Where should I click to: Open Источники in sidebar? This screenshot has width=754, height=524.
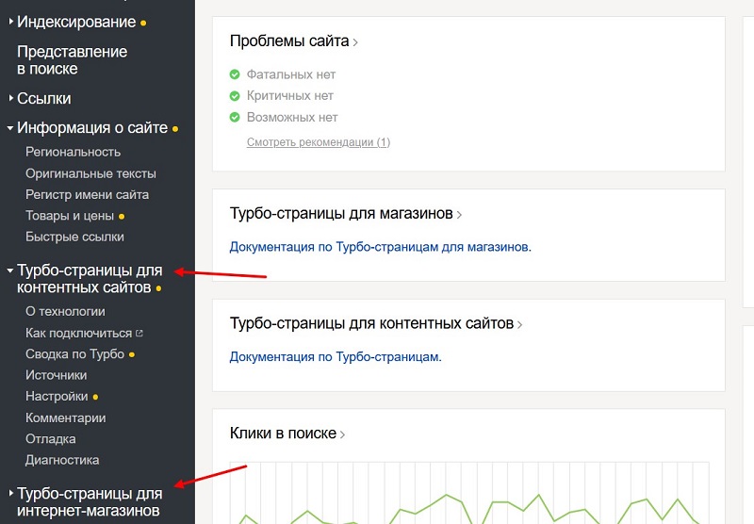[57, 375]
